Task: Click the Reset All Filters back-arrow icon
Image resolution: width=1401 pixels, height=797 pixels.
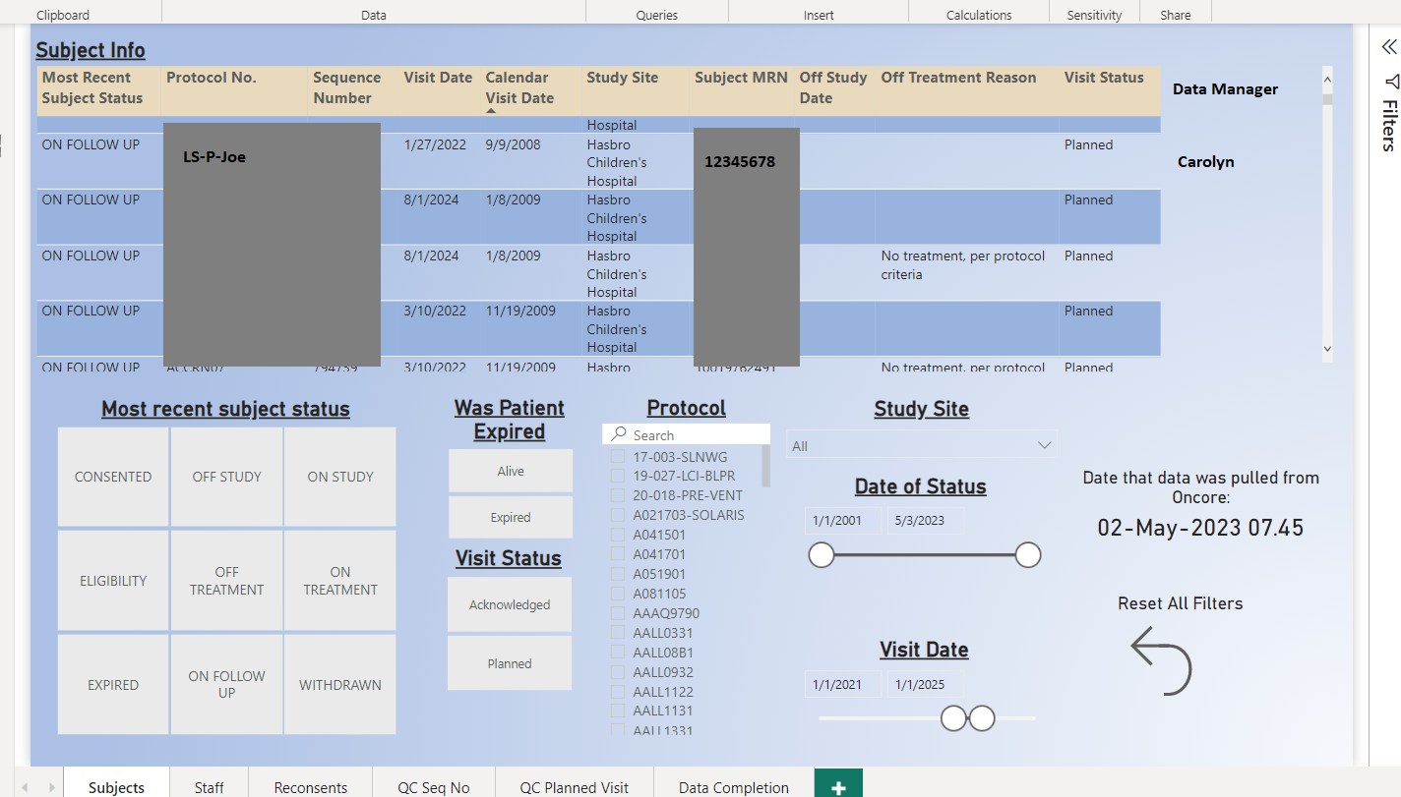Action: [x=1162, y=662]
